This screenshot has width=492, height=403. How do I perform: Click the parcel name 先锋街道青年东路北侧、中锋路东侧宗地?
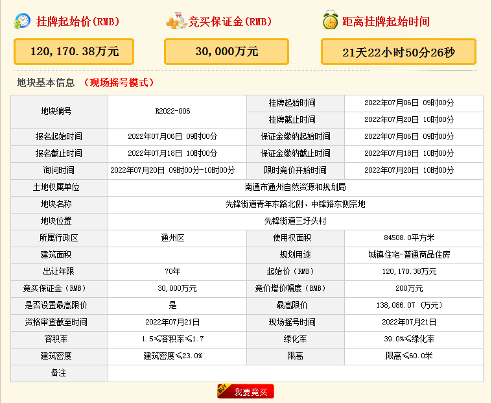click(295, 204)
